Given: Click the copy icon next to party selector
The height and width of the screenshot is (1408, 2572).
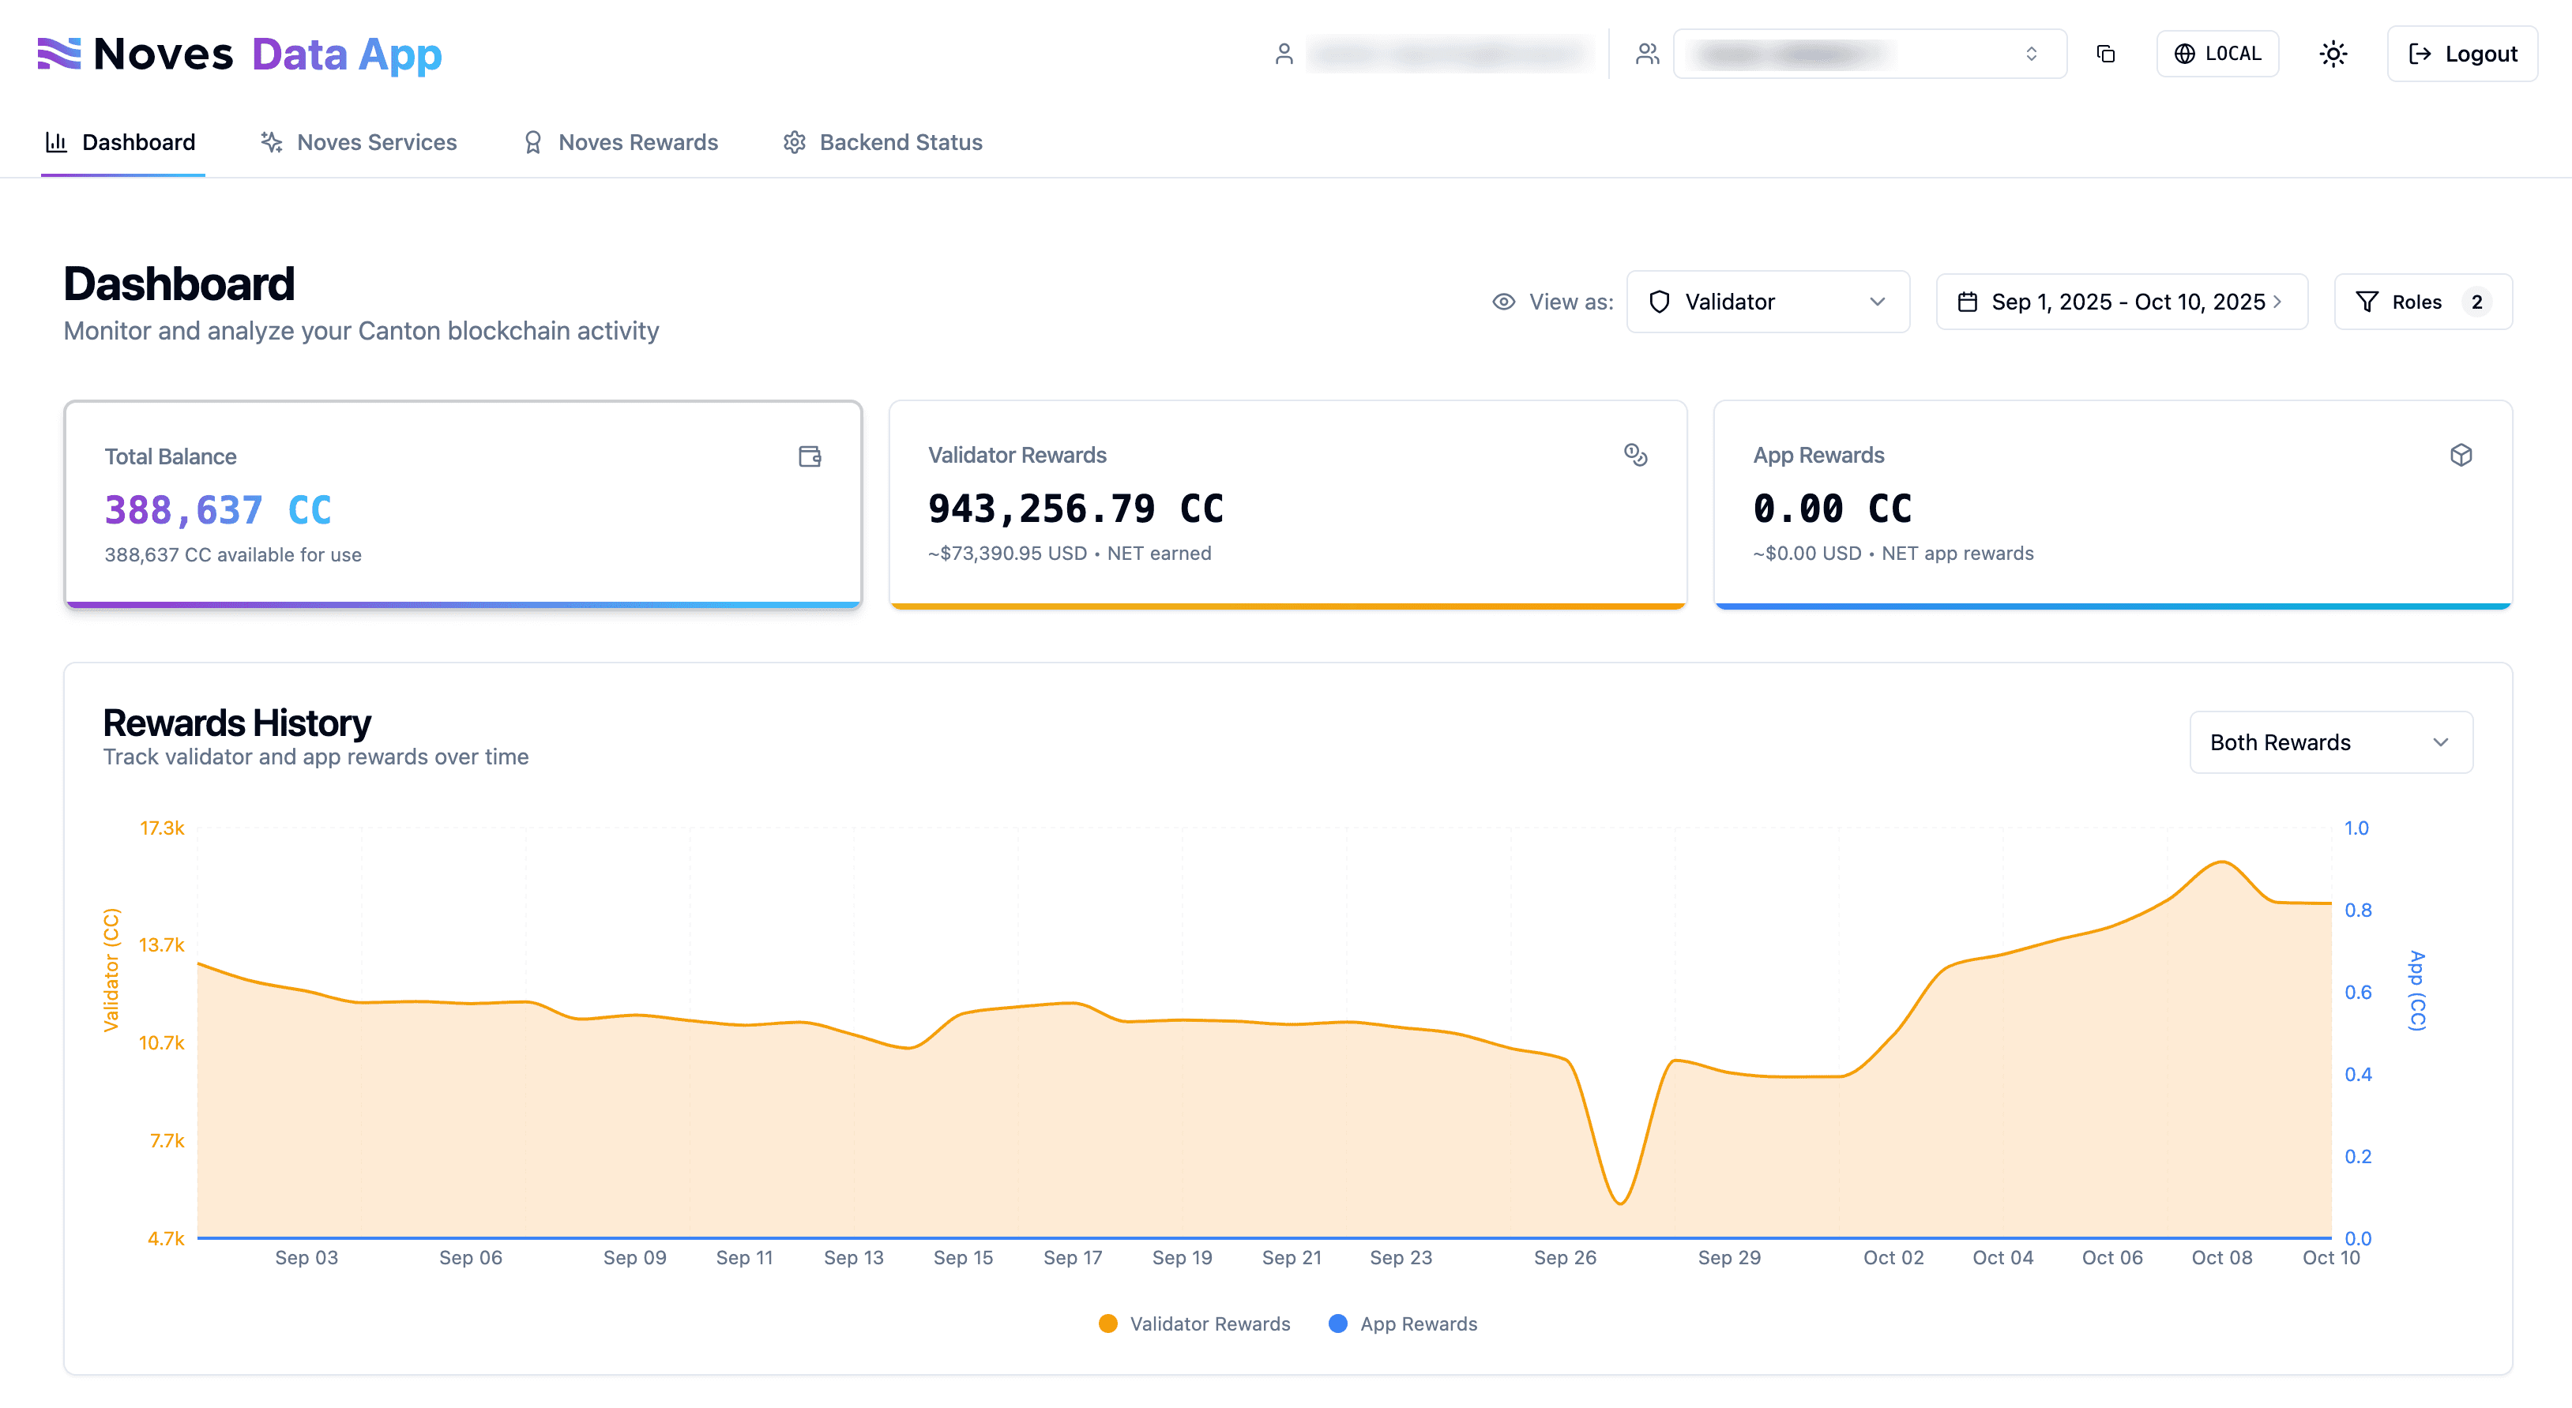Looking at the screenshot, I should click(x=2106, y=54).
